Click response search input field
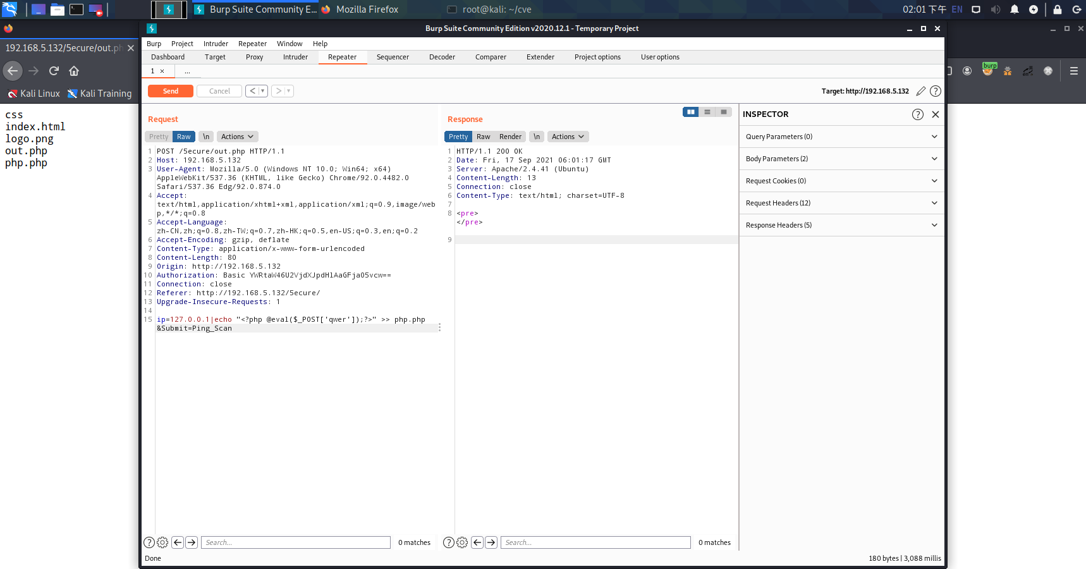Screen dimensions: 1086x569 [595, 542]
